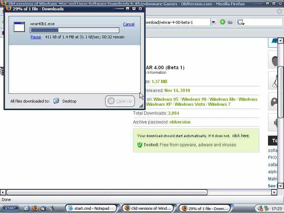The image size is (284, 213).
Task: Click the vertical scrollbar thumb
Action: tap(280, 92)
